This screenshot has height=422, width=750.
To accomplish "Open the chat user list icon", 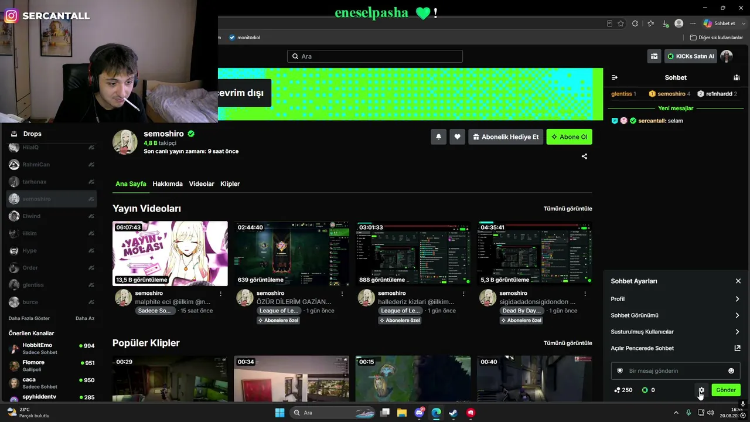I will click(x=737, y=77).
